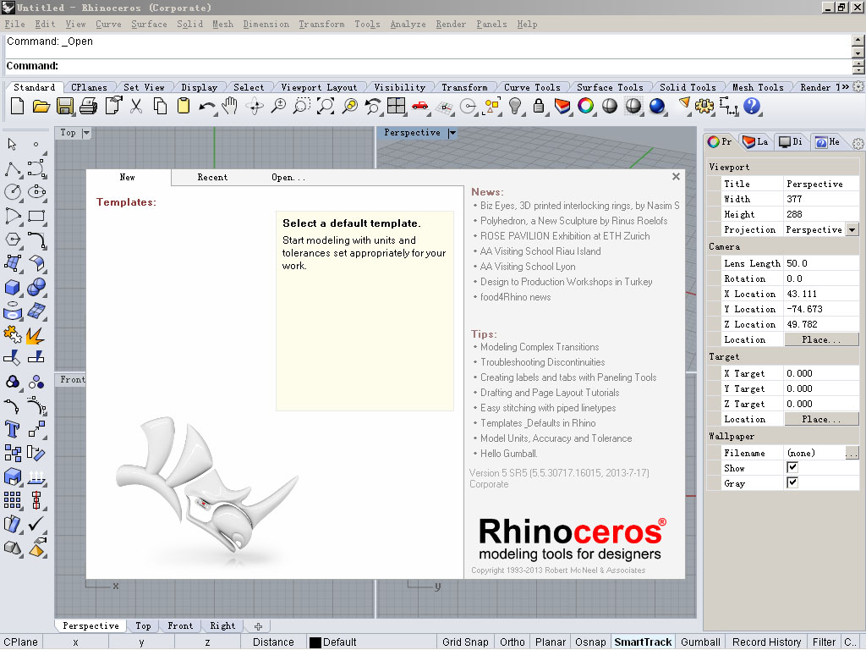This screenshot has height=650, width=866.
Task: Select the Rotate view tool
Action: tap(255, 106)
